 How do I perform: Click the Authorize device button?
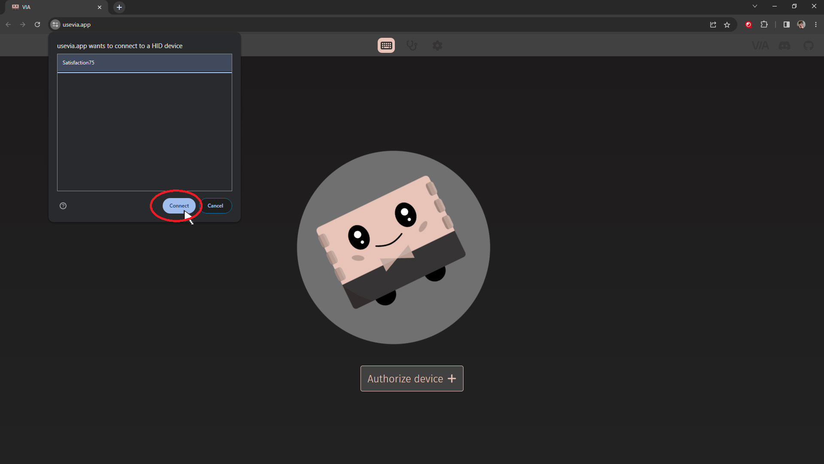pyautogui.click(x=412, y=379)
